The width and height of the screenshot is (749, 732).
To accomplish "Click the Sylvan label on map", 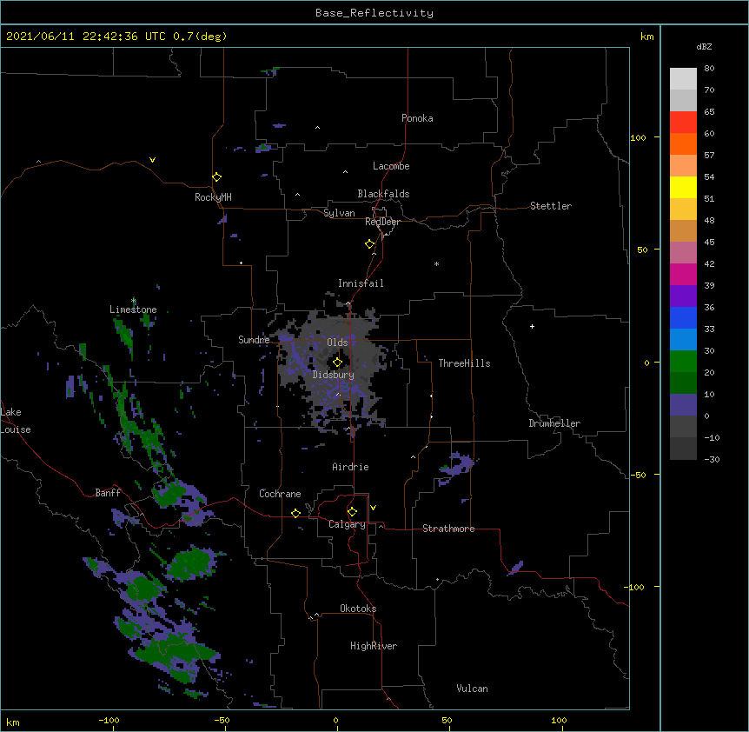I will point(339,213).
